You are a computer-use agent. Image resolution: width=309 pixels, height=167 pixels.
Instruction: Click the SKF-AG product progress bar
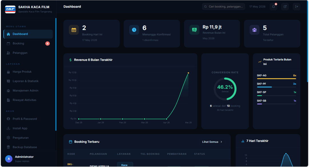(276, 79)
